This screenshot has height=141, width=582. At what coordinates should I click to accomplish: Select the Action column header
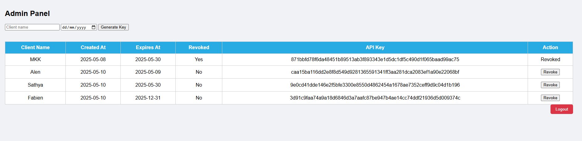550,48
